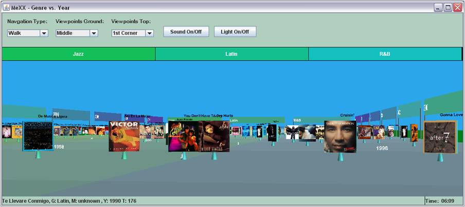465x207 pixels.
Task: Click the 1996 year label on the right
Action: pyautogui.click(x=382, y=148)
